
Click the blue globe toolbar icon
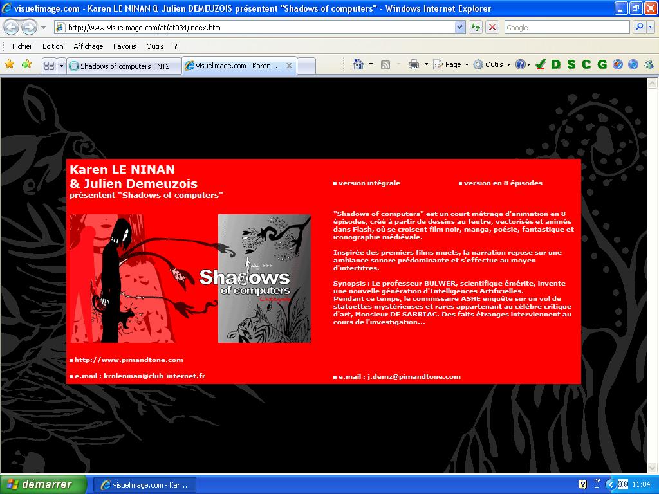coord(633,64)
